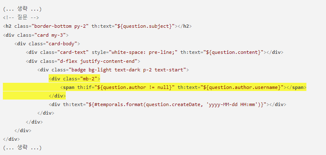Click the "<!-- 질문 -->" comment line
326x155 pixels.
pyautogui.click(x=21, y=18)
